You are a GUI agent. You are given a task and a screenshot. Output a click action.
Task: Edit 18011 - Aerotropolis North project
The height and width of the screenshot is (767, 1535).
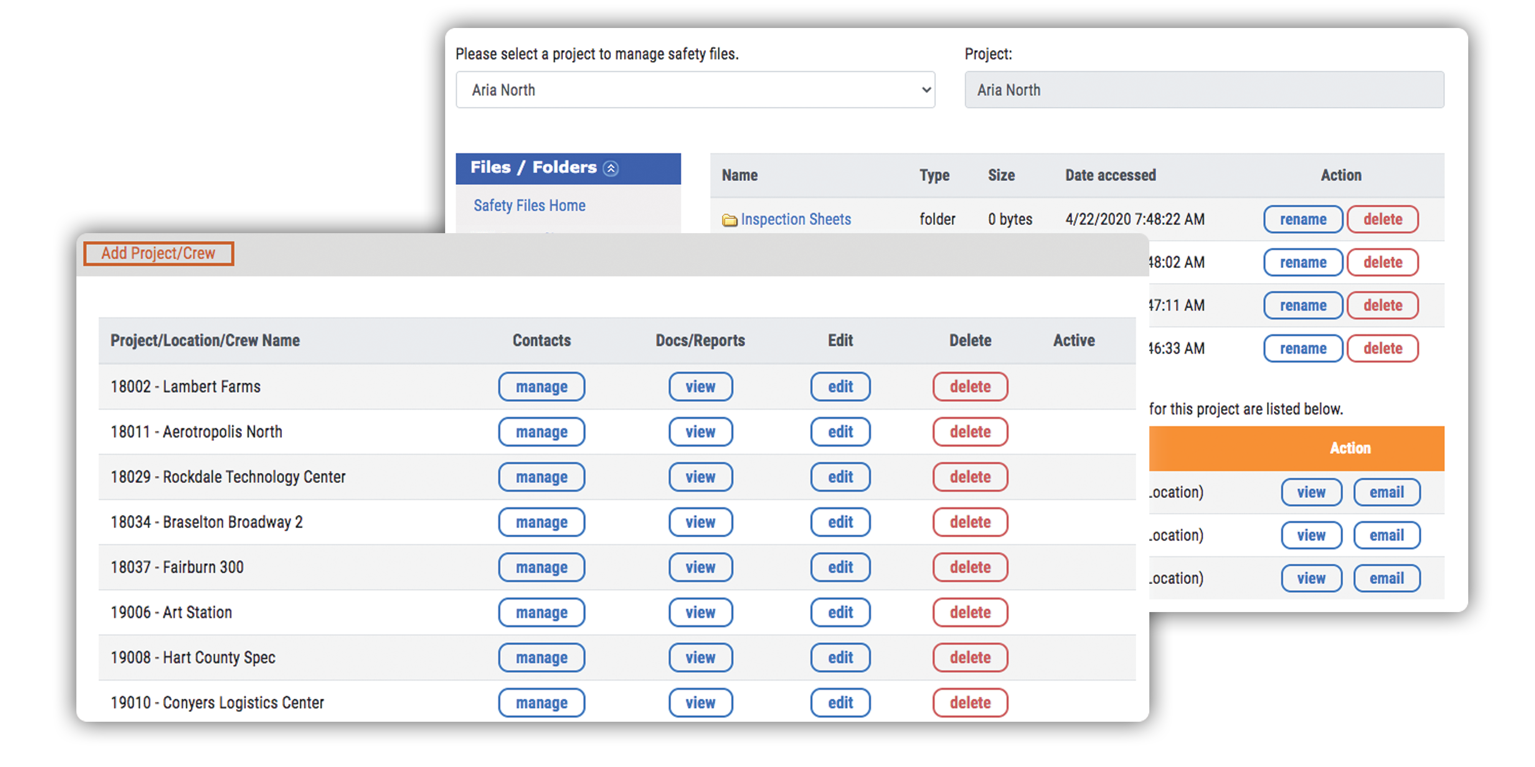840,432
